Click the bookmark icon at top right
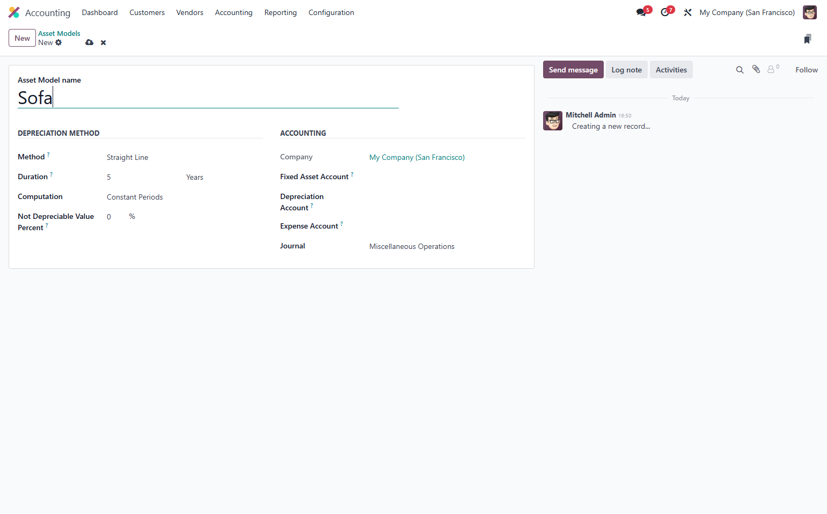 808,39
